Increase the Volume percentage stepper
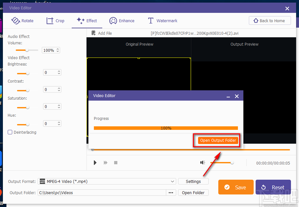 click(x=58, y=49)
